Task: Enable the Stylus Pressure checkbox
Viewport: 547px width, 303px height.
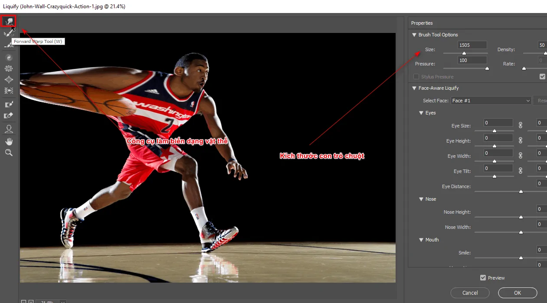Action: click(x=416, y=76)
